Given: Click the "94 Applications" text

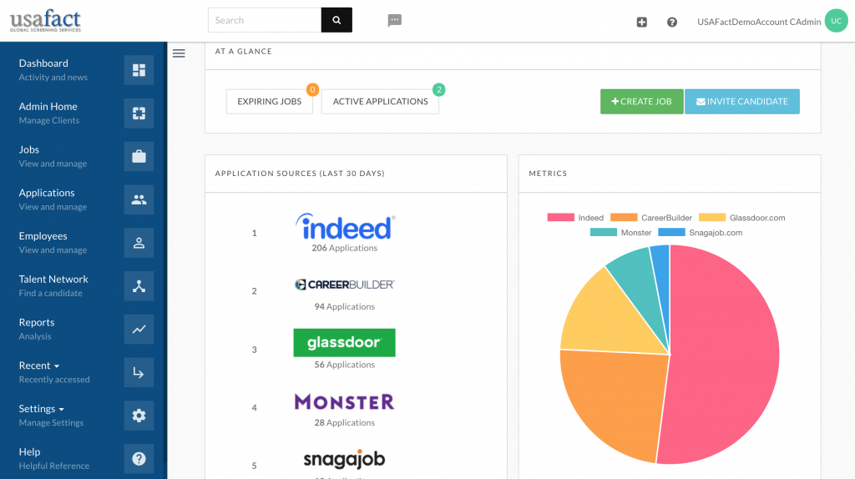Looking at the screenshot, I should 345,307.
